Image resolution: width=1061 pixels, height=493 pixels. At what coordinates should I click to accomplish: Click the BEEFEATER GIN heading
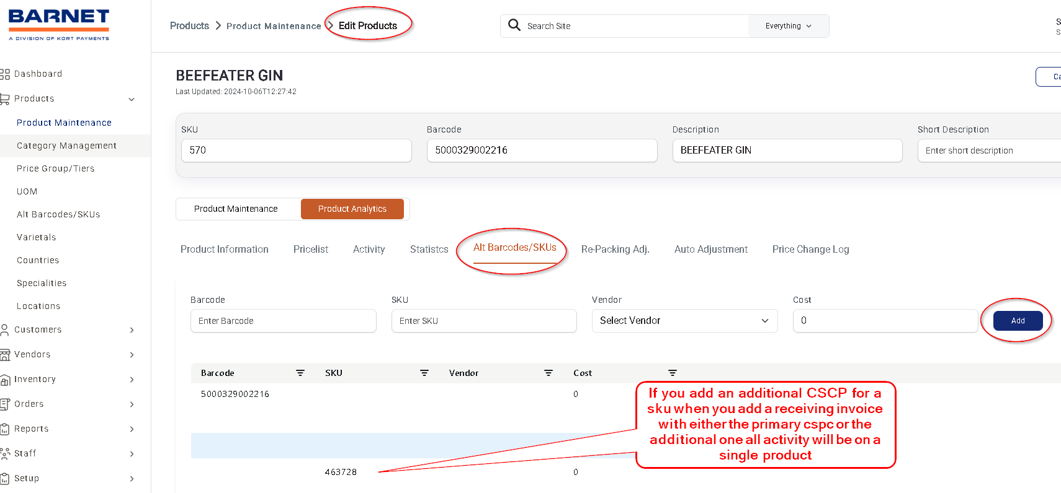230,76
